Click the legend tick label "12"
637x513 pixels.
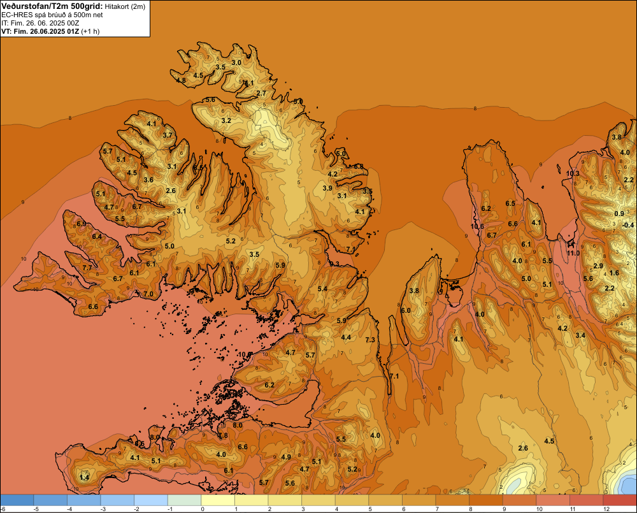point(606,509)
